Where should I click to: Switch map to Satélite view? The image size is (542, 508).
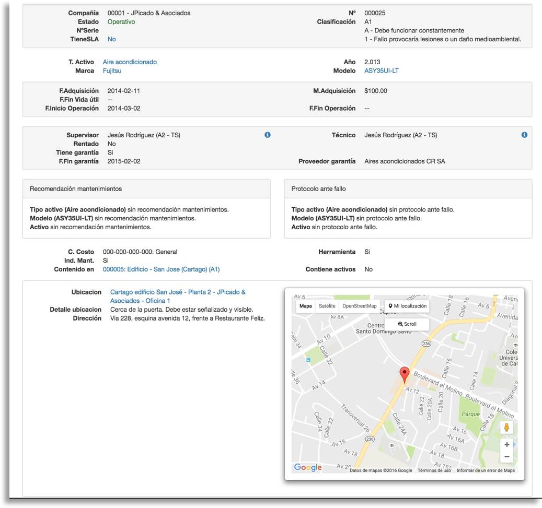pos(327,306)
